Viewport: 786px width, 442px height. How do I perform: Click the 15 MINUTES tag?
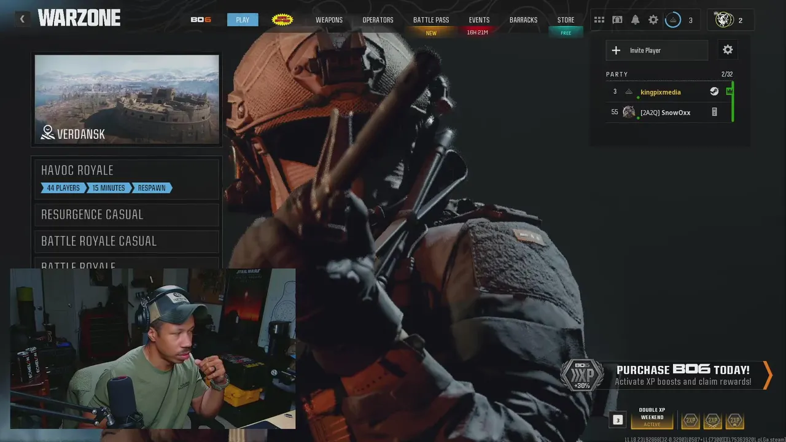[x=109, y=188]
